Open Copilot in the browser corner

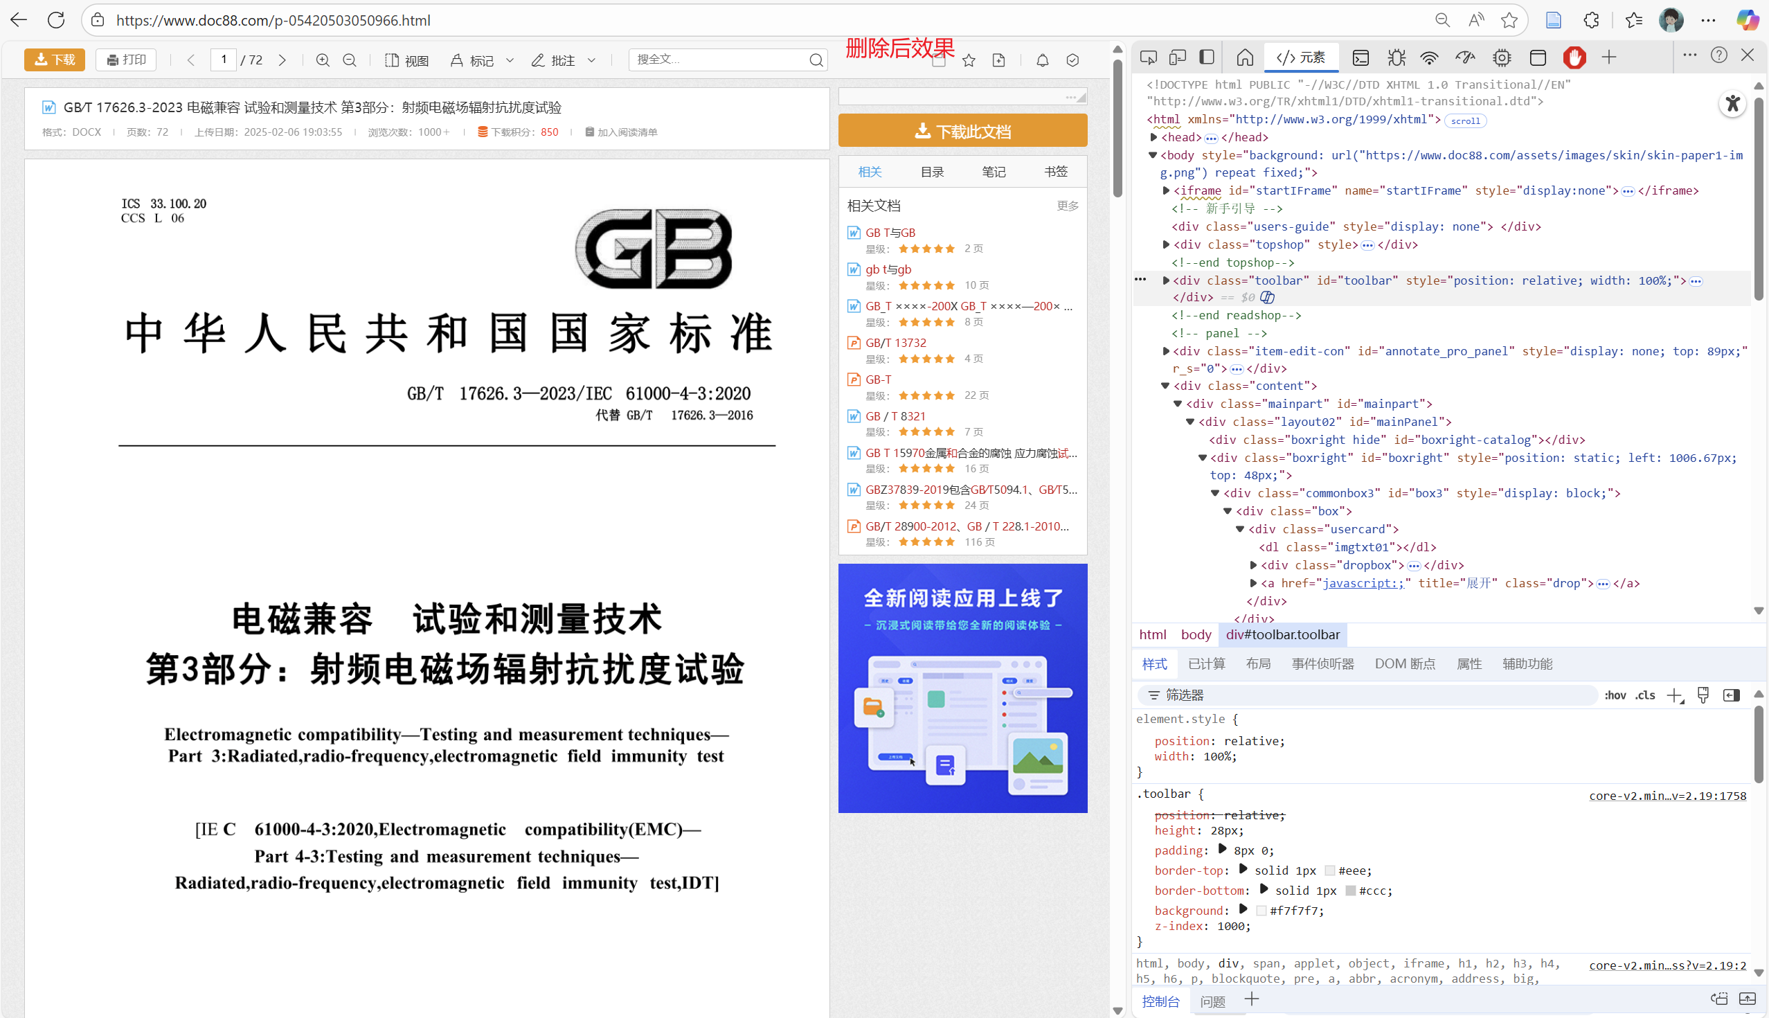[x=1747, y=20]
